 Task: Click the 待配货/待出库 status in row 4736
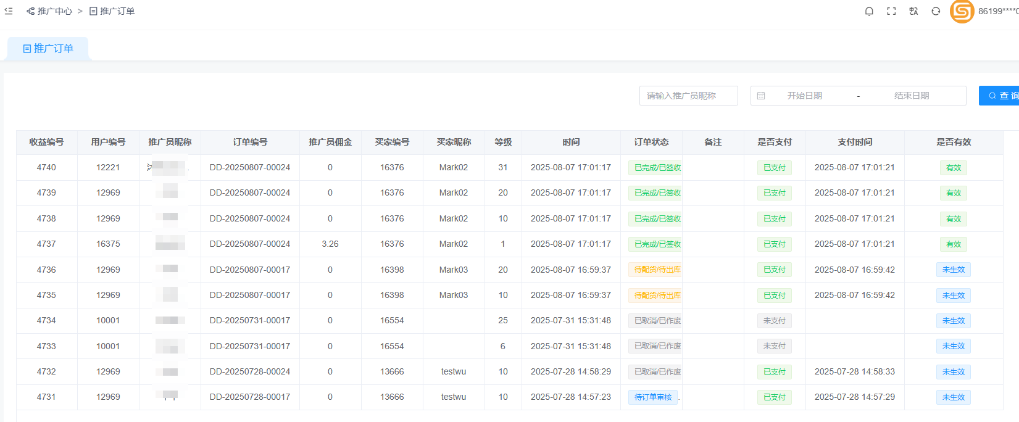(657, 270)
